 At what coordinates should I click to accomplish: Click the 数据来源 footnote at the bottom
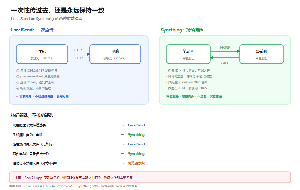tap(73, 186)
